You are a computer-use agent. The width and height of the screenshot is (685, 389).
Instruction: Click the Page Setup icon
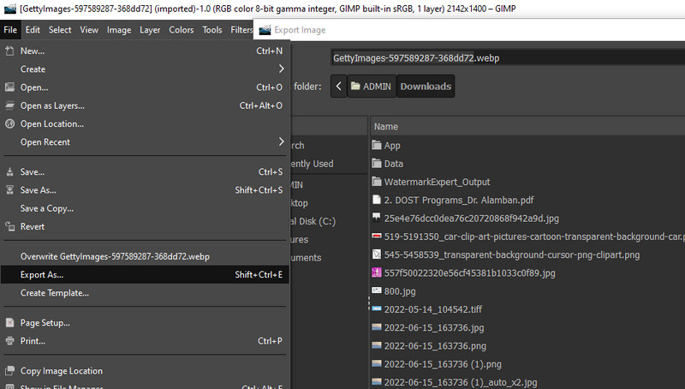click(x=10, y=323)
